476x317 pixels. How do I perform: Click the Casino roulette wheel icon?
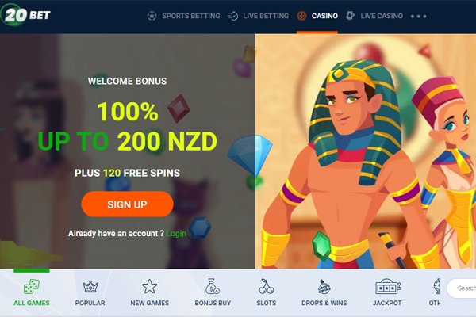pos(301,16)
